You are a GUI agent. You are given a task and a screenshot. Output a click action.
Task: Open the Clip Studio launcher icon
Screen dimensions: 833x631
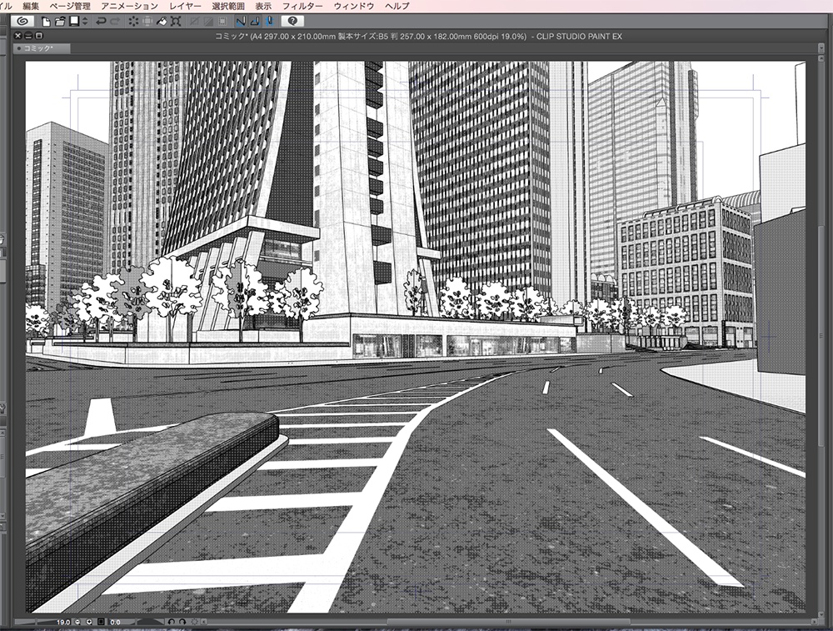click(22, 22)
